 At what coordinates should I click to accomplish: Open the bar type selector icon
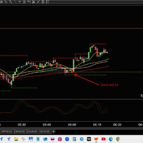click(x=1, y=2)
